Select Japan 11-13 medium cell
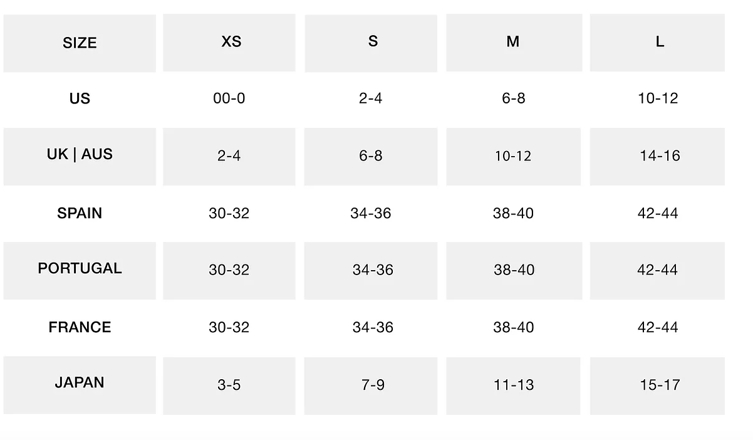The width and height of the screenshot is (753, 440). pyautogui.click(x=514, y=385)
